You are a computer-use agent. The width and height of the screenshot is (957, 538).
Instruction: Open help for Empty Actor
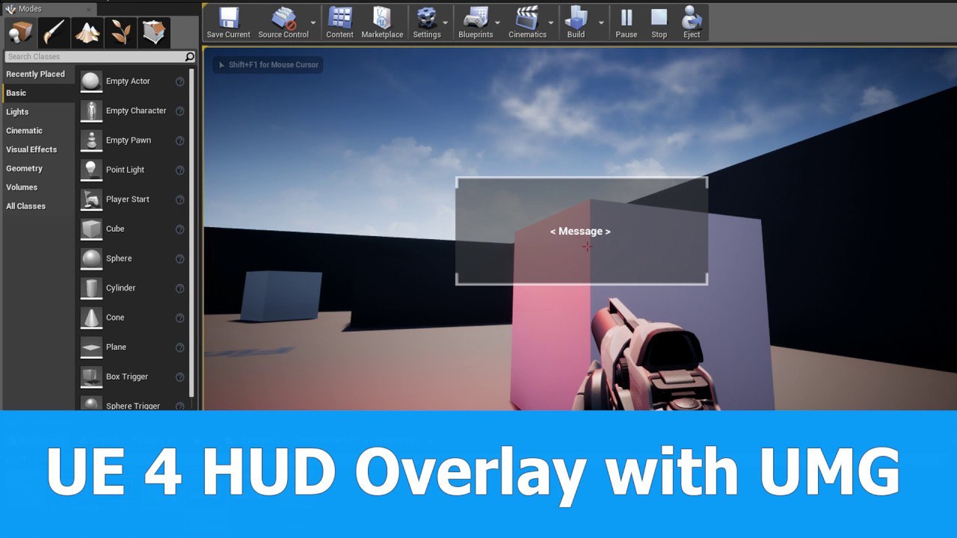(179, 81)
